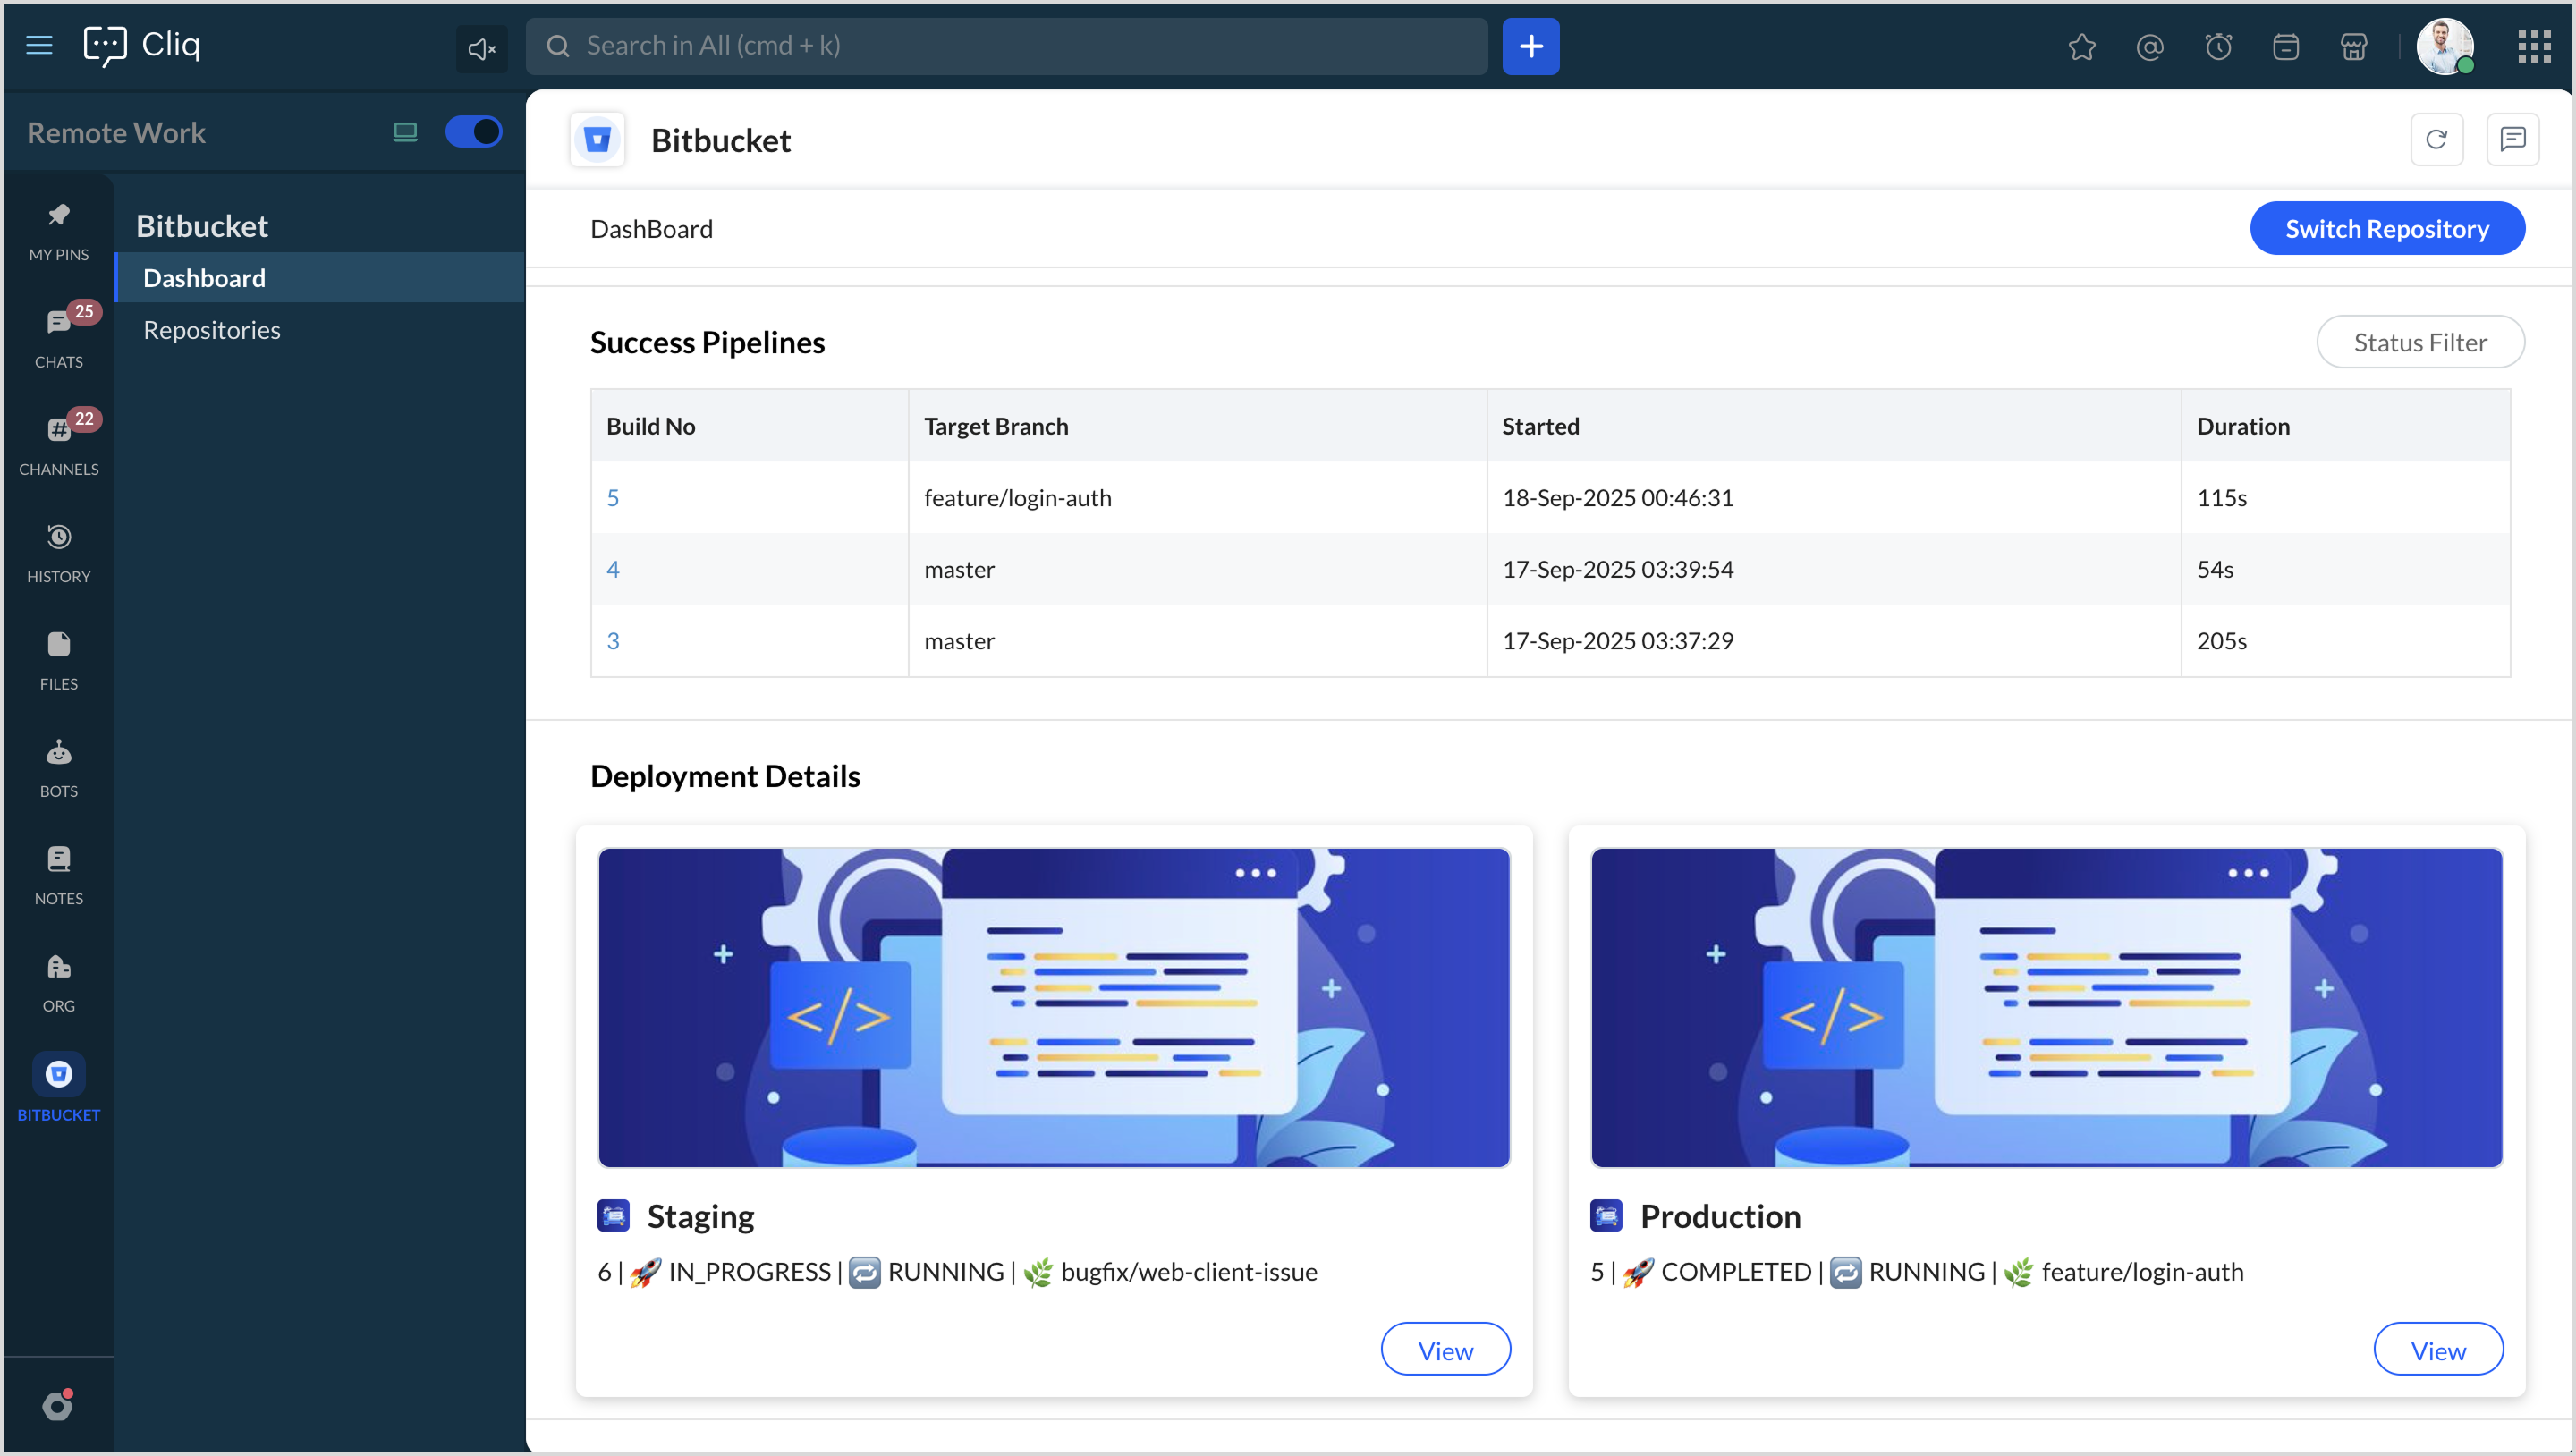Click View on Staging deployment card
2576x1456 pixels.
coord(1445,1350)
